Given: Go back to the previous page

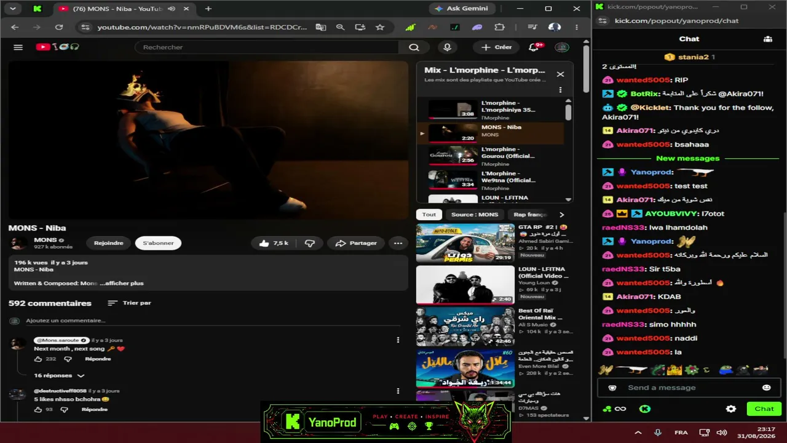Looking at the screenshot, I should coord(15,27).
